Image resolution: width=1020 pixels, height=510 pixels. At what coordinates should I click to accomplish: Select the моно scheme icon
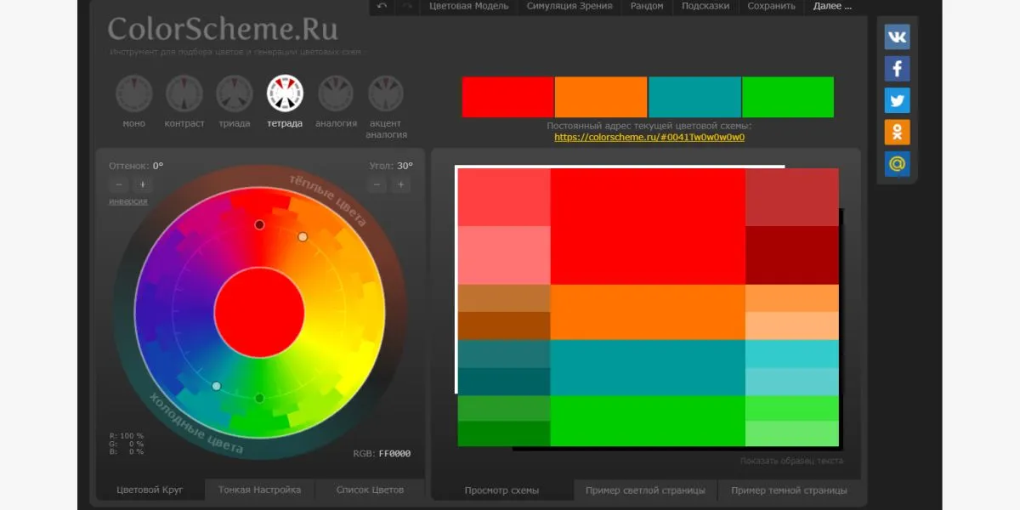133,93
